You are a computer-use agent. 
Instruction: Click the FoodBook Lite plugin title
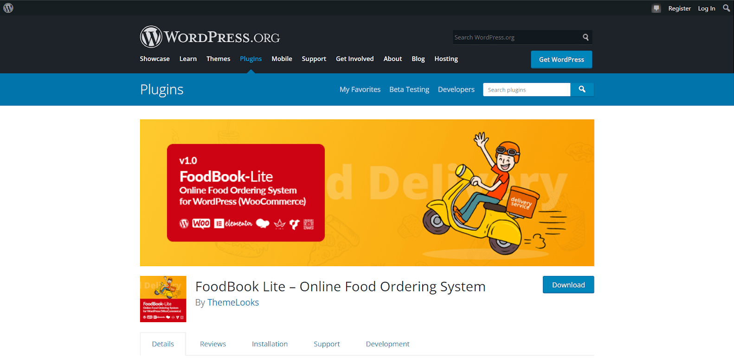click(341, 287)
